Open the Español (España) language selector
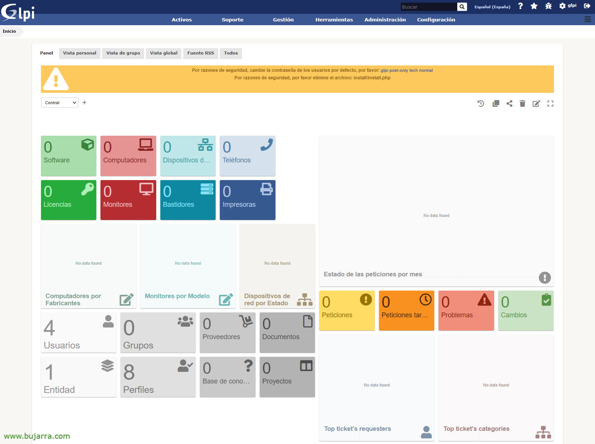595x444 pixels. click(x=492, y=7)
